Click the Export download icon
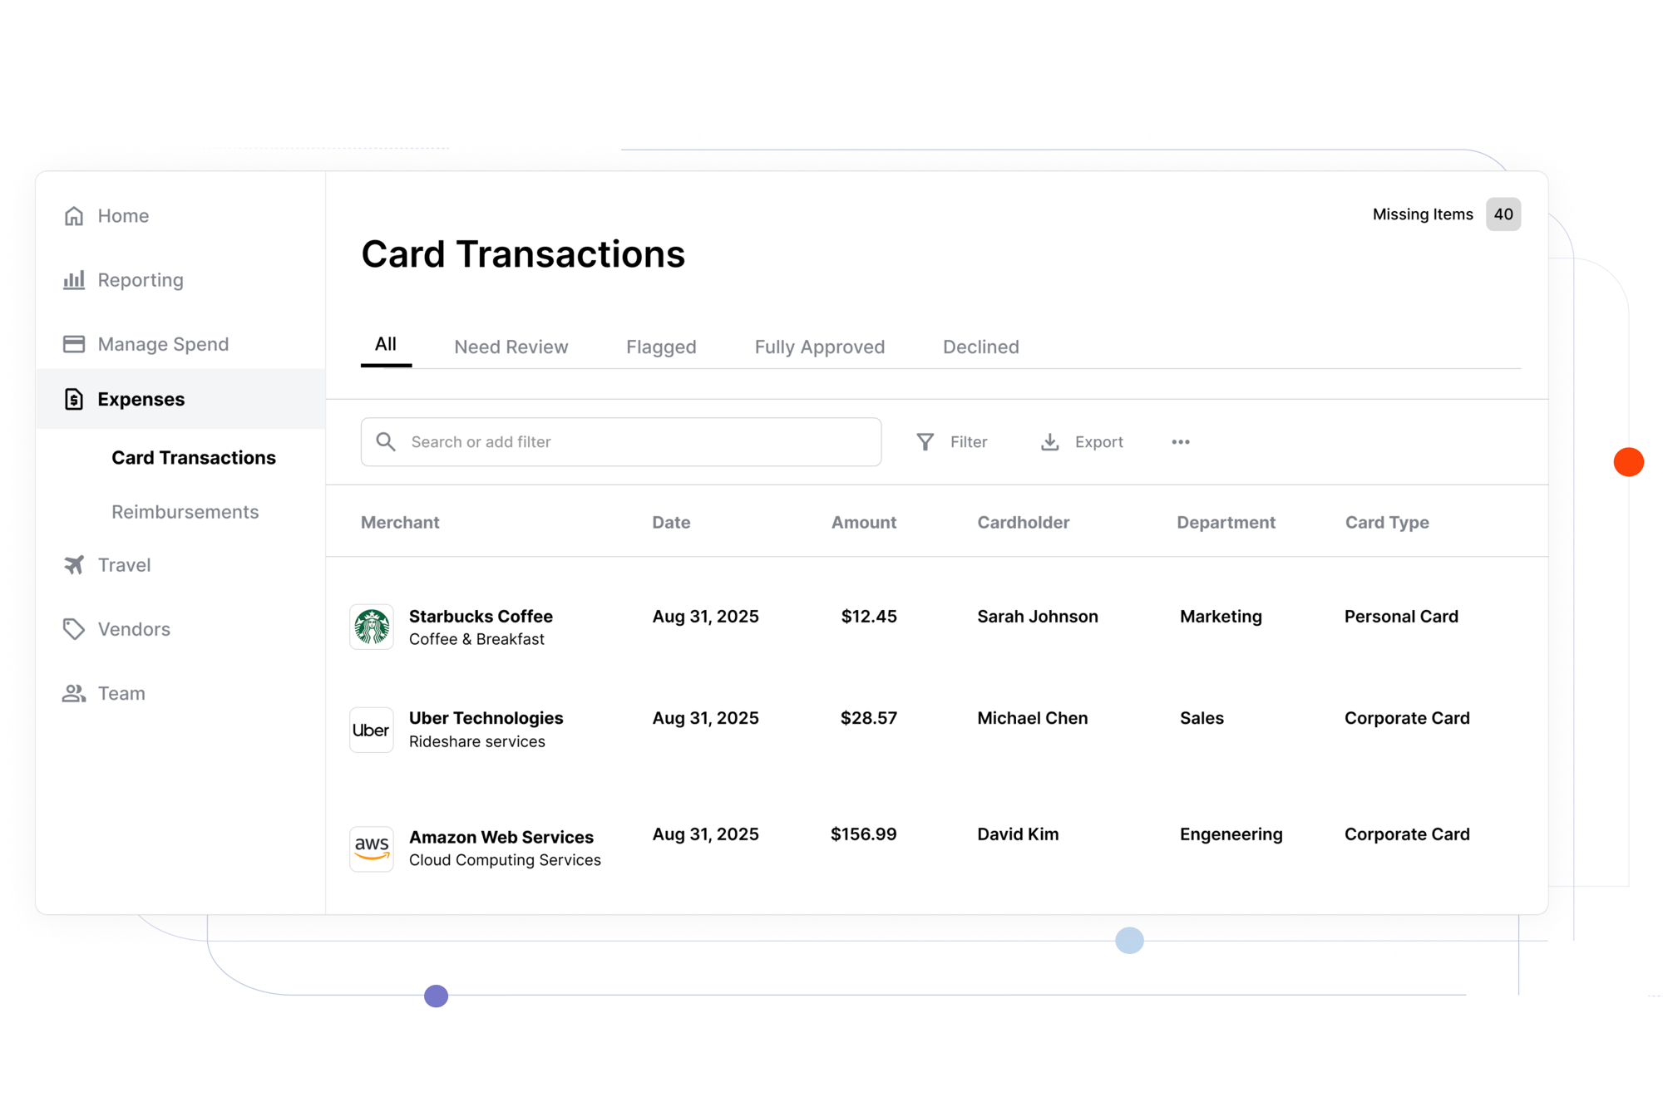1663x1097 pixels. tap(1049, 441)
